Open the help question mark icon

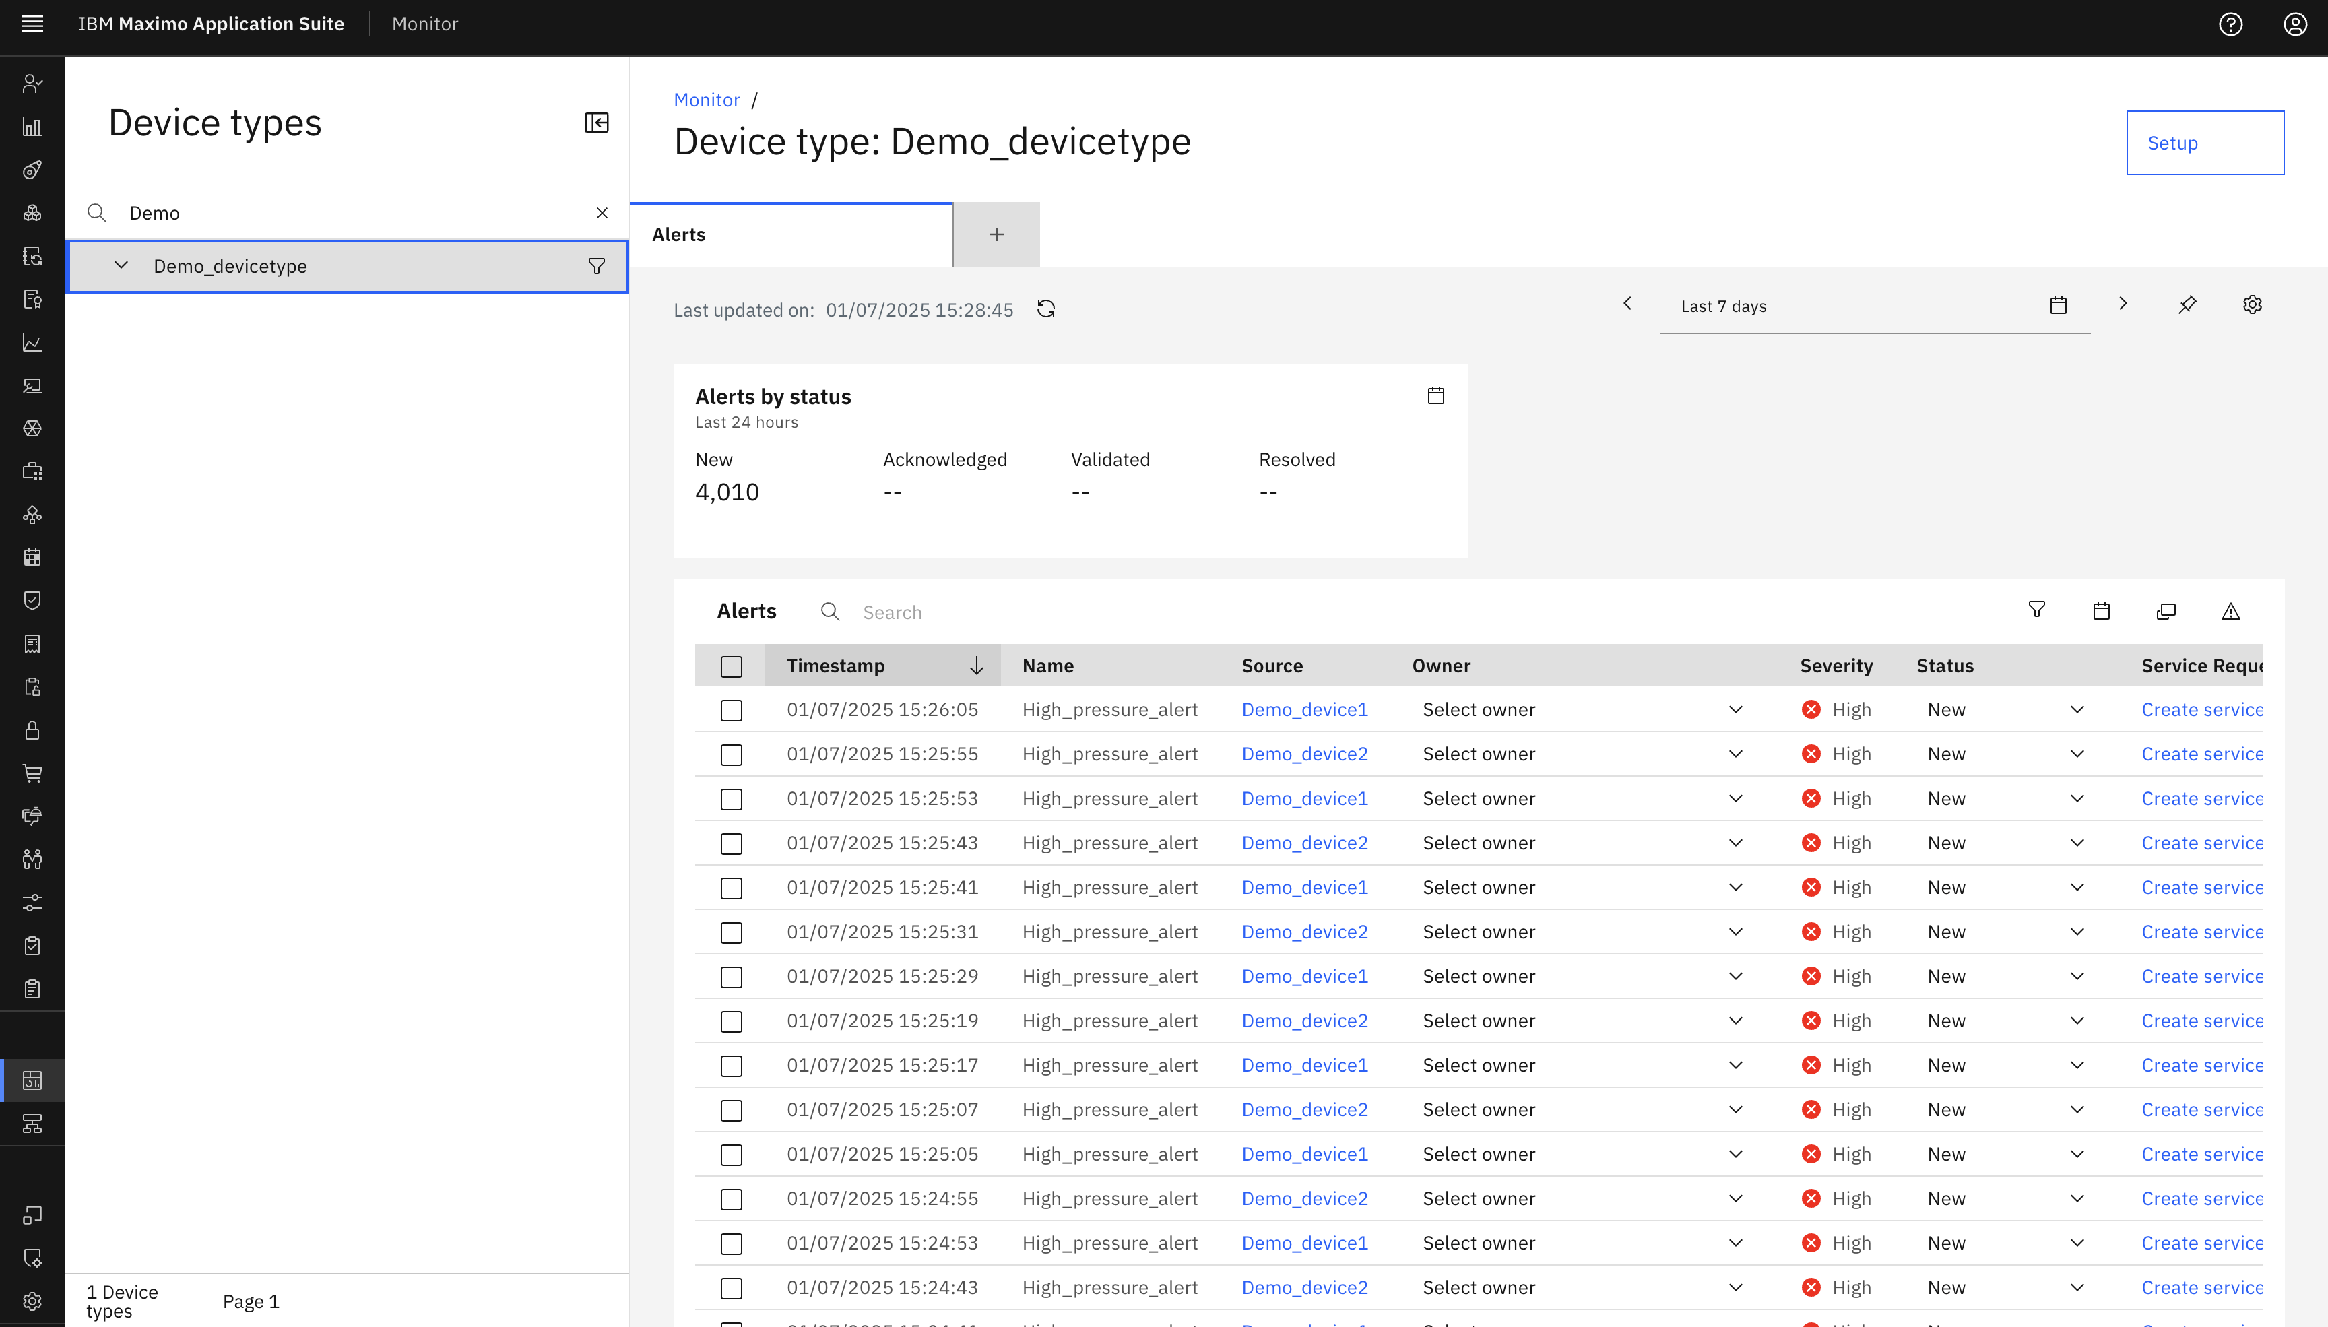click(x=2230, y=24)
